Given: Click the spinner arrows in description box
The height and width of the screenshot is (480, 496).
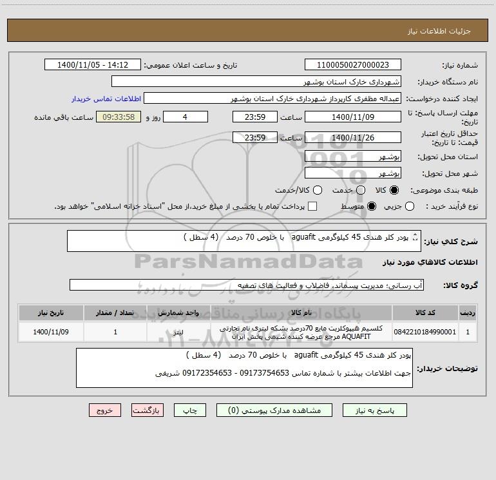Looking at the screenshot, I should click(x=415, y=237).
